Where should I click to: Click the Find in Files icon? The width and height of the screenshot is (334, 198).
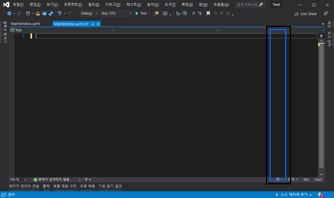coord(156,13)
